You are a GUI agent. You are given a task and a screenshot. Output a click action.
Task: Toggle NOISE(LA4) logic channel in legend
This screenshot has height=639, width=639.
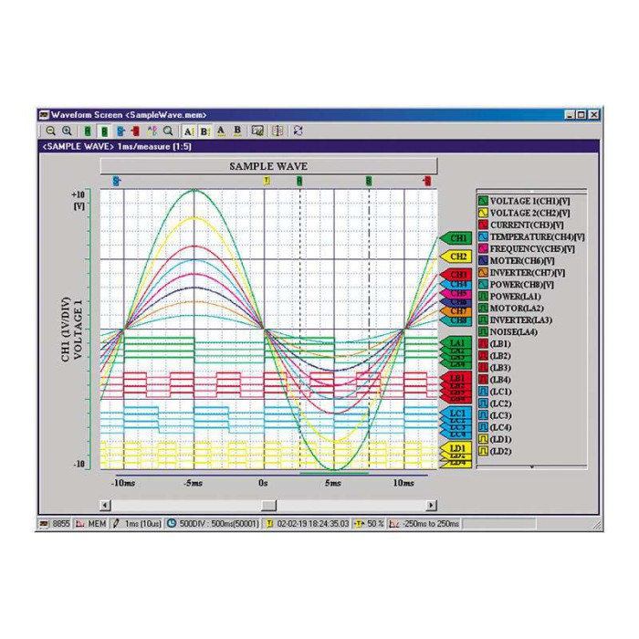[483, 331]
